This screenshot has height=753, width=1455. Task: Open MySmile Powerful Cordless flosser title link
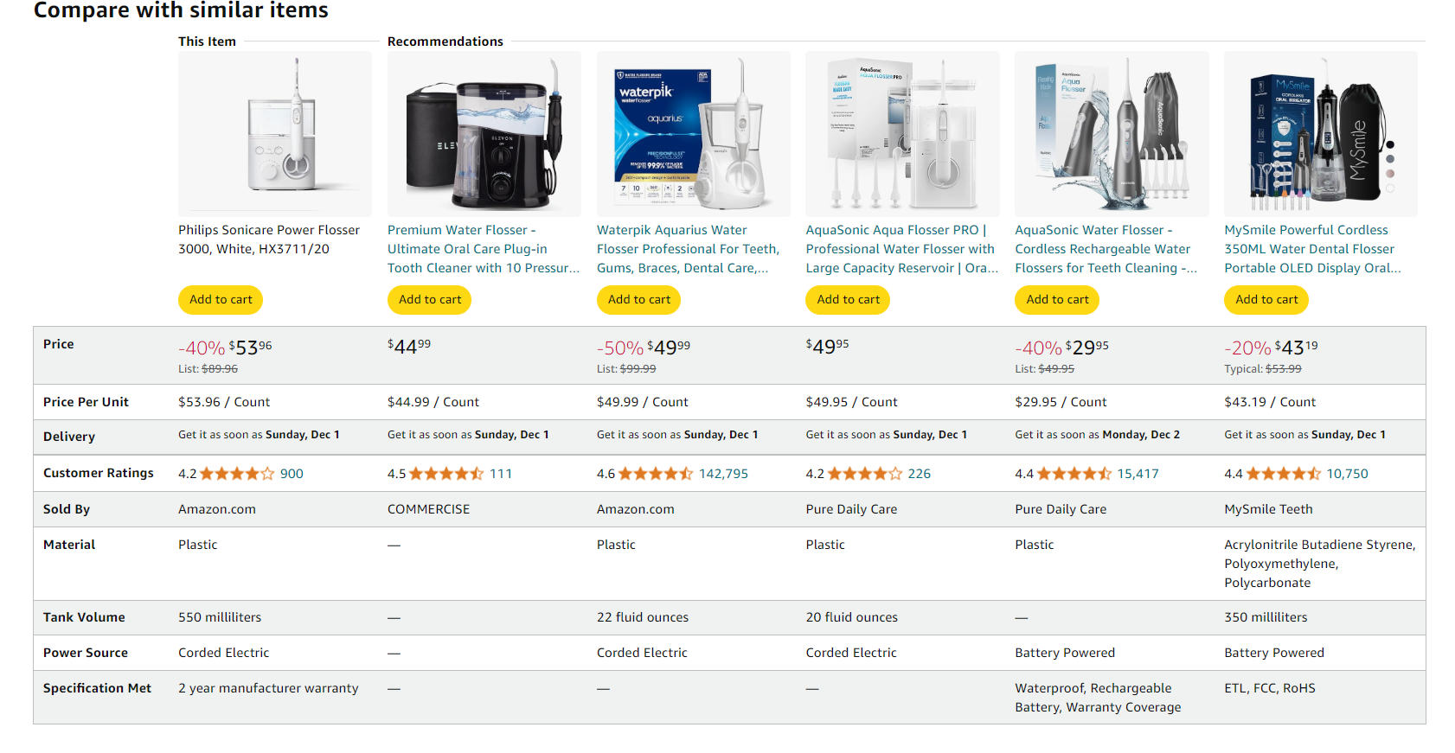coord(1313,249)
